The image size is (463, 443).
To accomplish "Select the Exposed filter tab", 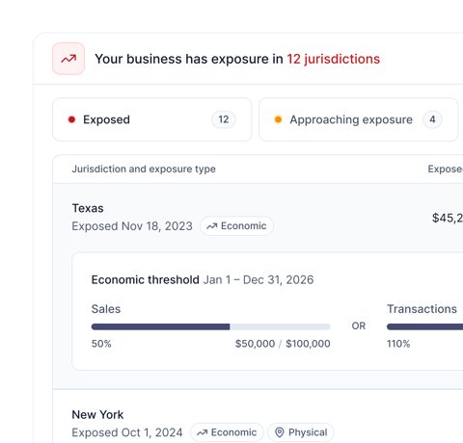I will pyautogui.click(x=152, y=119).
